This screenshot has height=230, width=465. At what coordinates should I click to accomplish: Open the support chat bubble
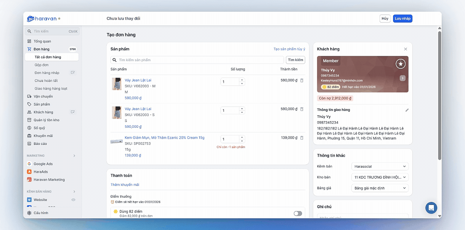coord(431,208)
